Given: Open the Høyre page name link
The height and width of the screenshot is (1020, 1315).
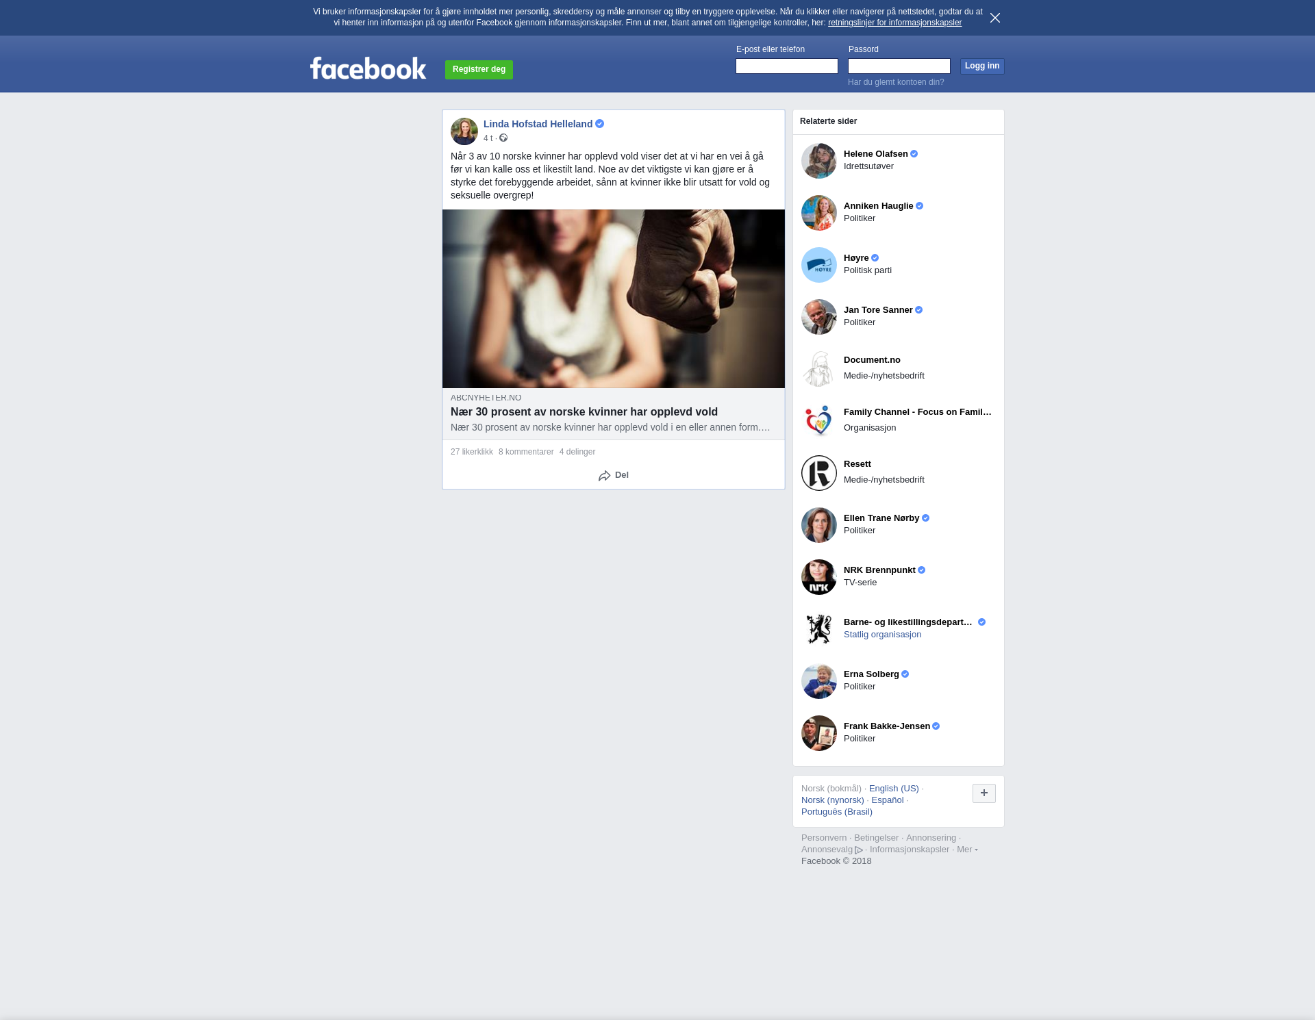Looking at the screenshot, I should pyautogui.click(x=856, y=258).
